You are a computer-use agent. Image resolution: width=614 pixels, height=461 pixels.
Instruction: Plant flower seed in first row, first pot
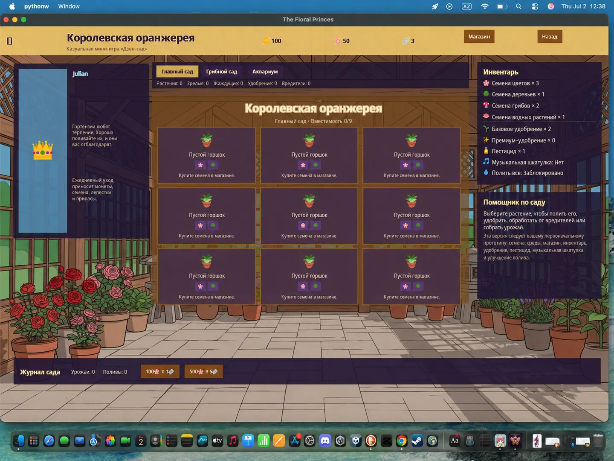tap(200, 165)
